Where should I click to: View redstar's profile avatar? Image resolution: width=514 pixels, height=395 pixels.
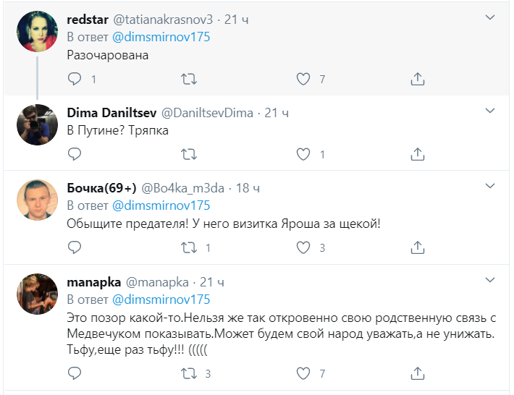pyautogui.click(x=37, y=33)
